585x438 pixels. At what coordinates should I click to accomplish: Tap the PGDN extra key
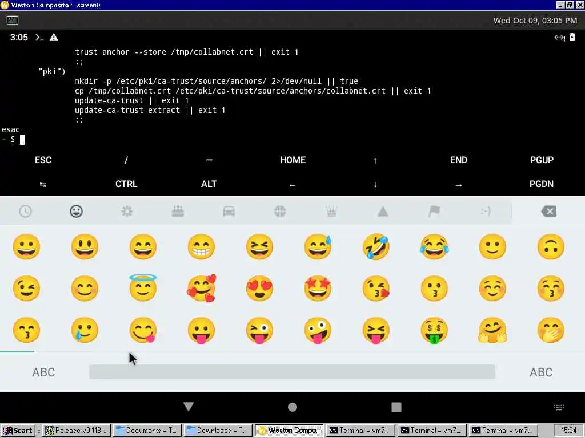(542, 184)
